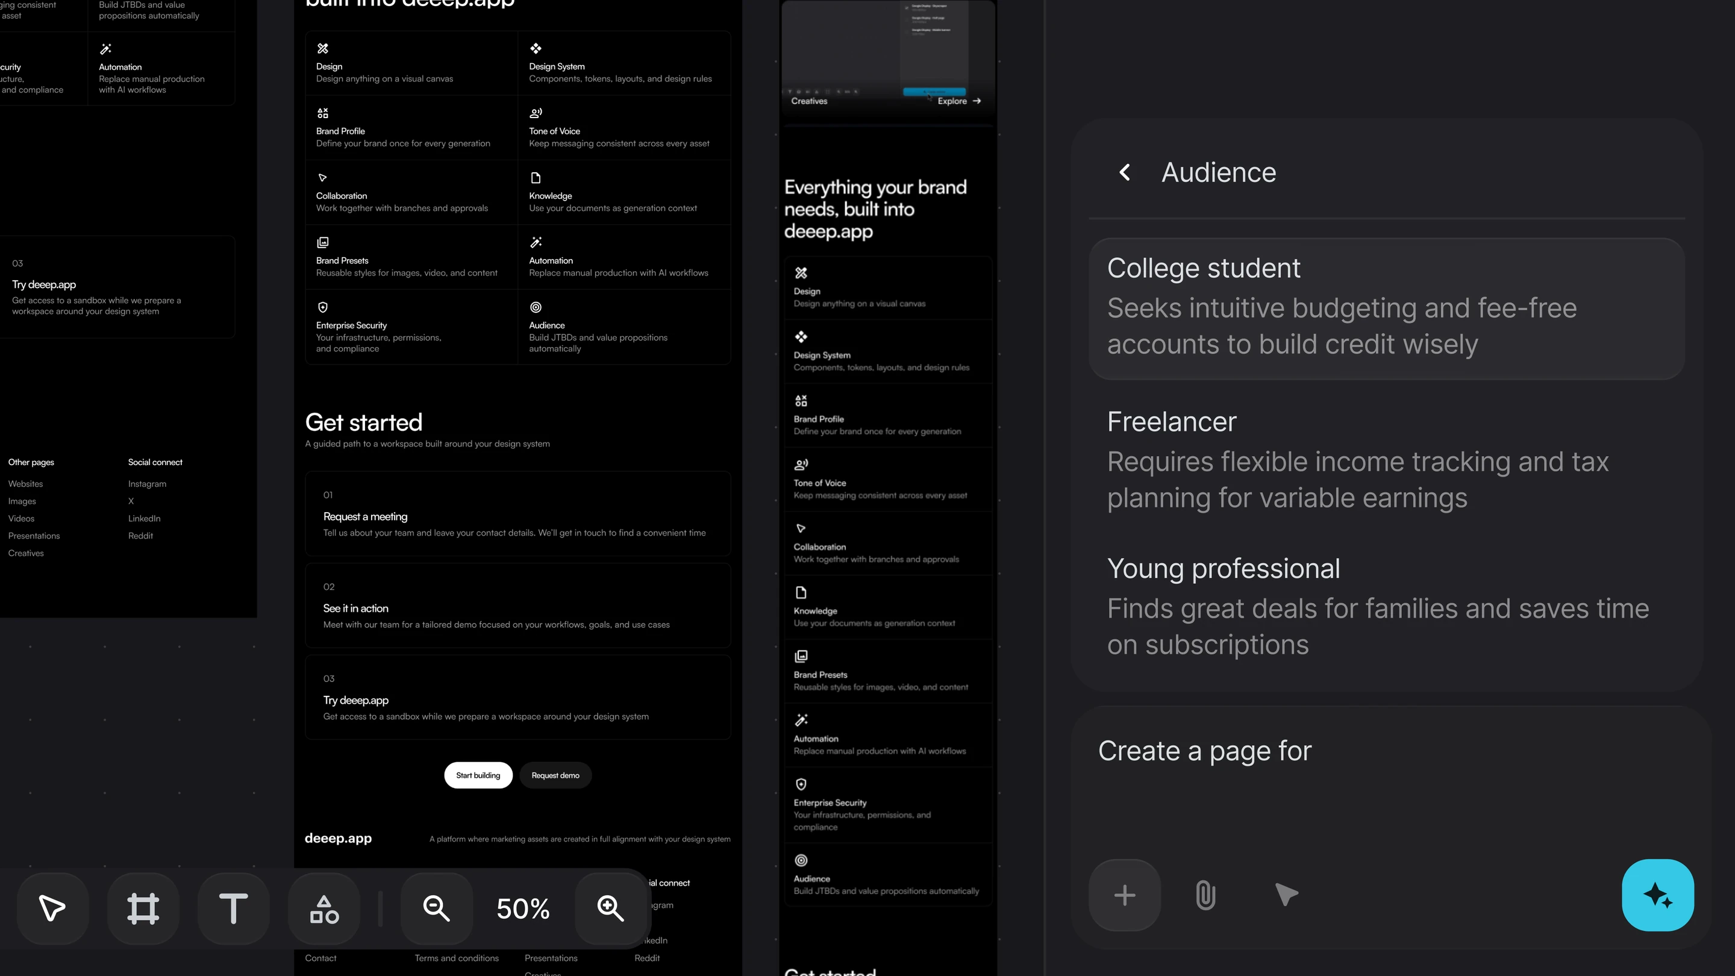Click the Images link under Other pages
The height and width of the screenshot is (976, 1735).
point(22,502)
